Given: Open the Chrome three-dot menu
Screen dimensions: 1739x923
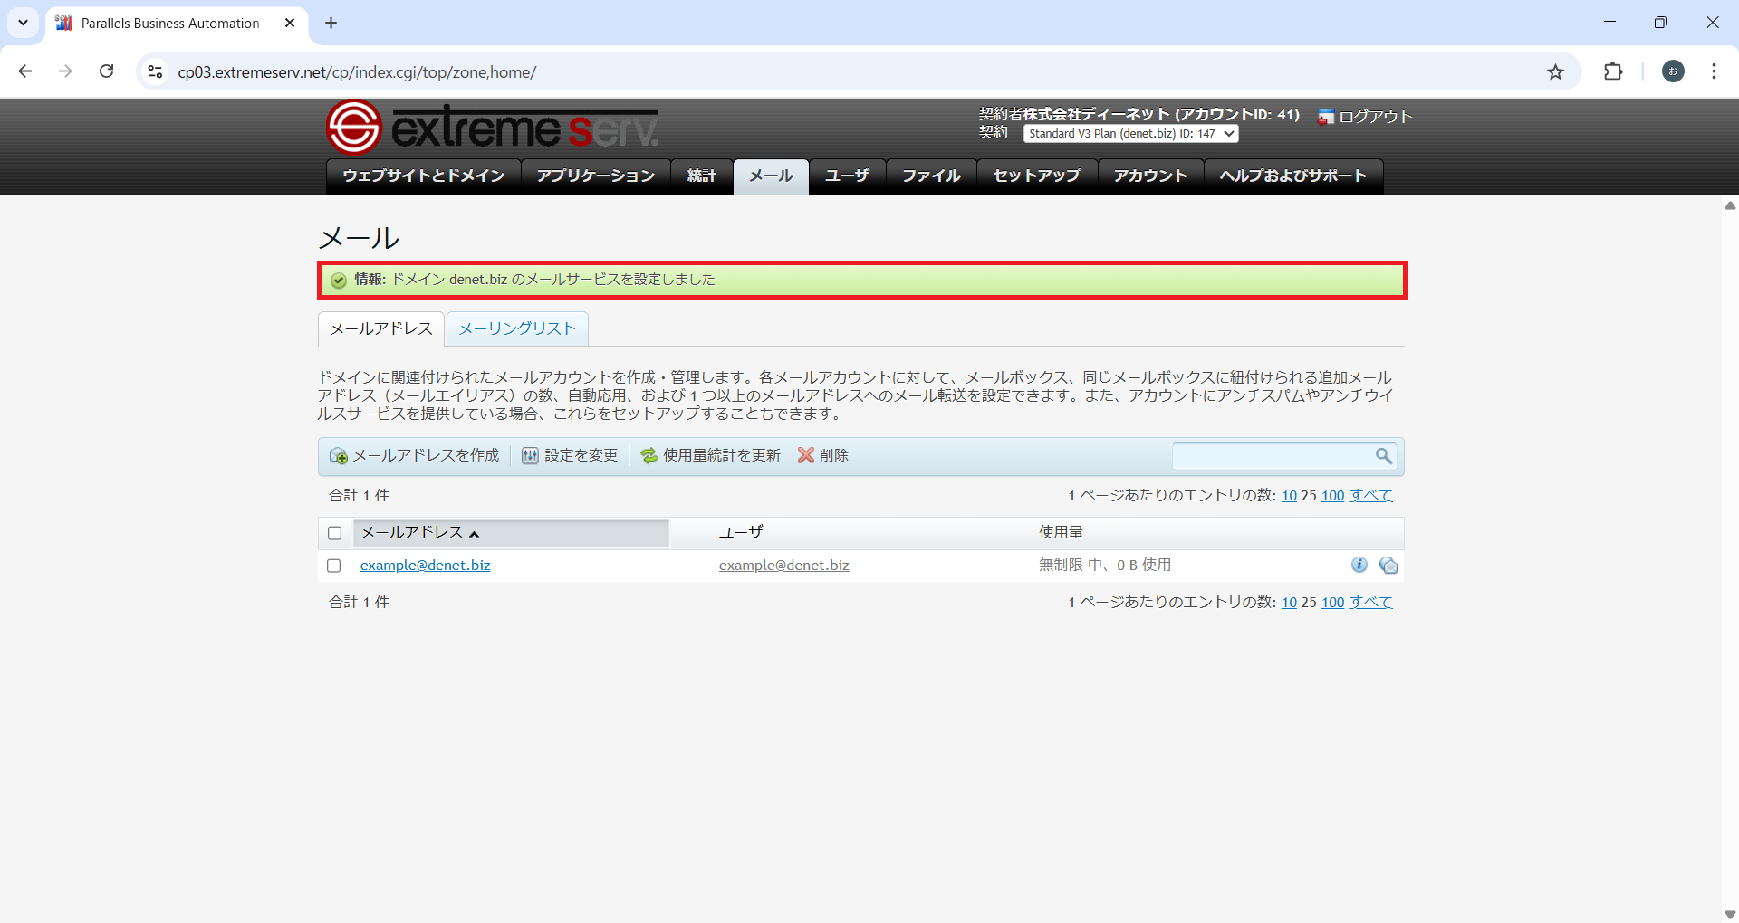Looking at the screenshot, I should 1714,71.
